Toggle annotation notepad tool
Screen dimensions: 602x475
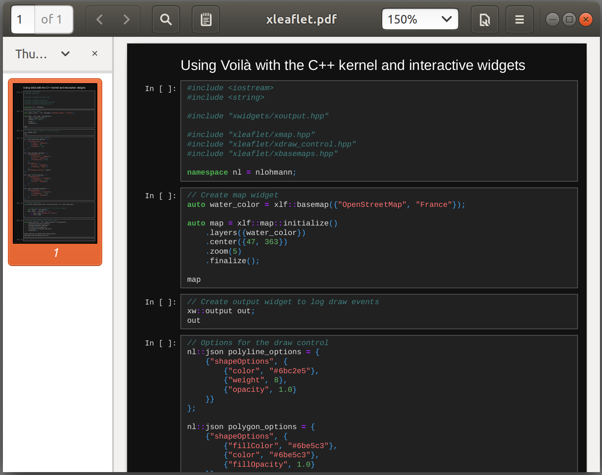206,19
